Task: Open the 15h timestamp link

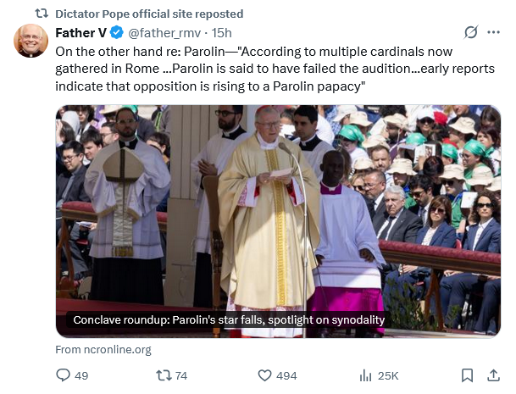Action: [x=222, y=33]
